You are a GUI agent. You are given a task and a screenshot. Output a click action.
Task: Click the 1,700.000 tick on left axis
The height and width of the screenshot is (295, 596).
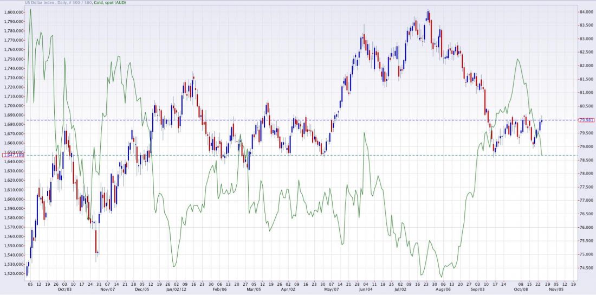click(x=13, y=106)
